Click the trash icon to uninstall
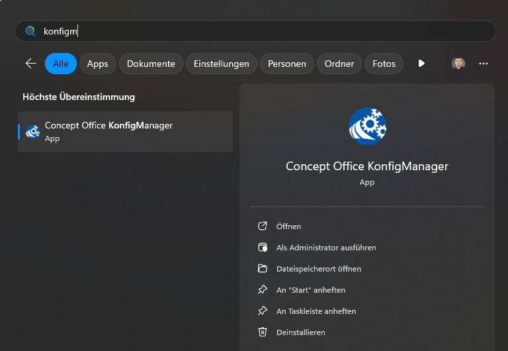Viewport: 508px width, 351px height. (263, 332)
